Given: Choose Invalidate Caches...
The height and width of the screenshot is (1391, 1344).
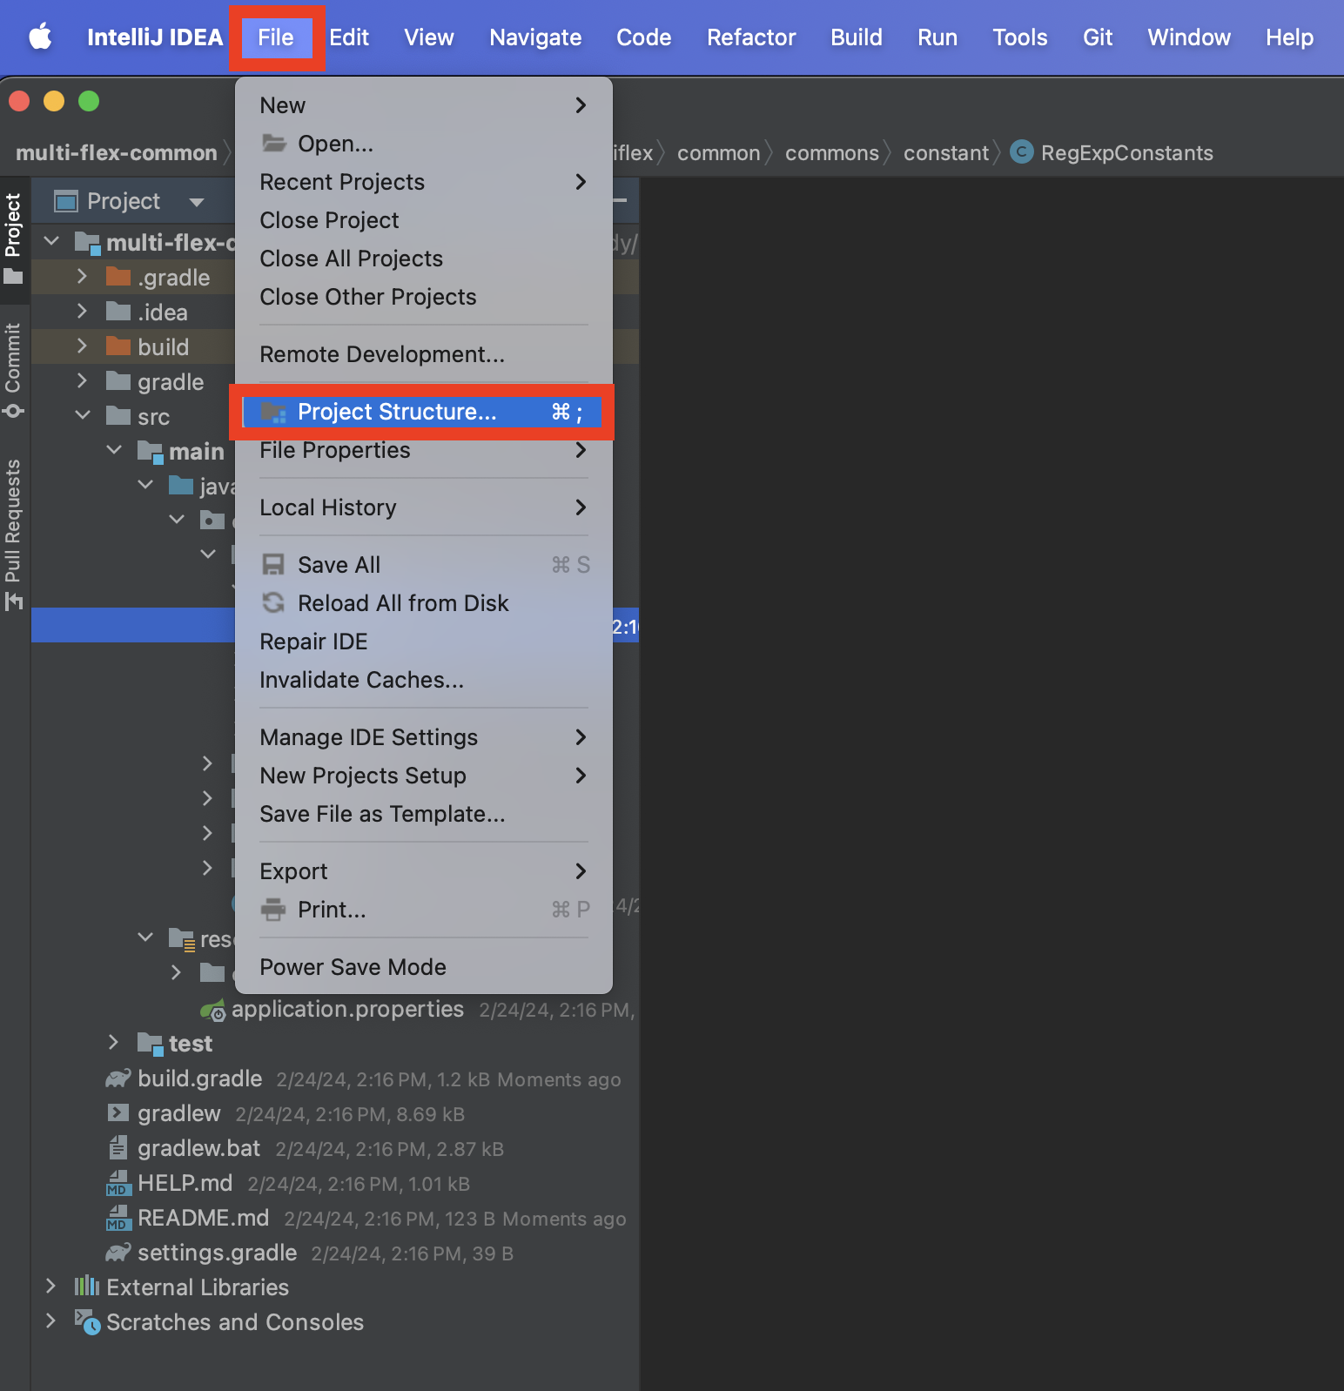Looking at the screenshot, I should click(x=423, y=680).
